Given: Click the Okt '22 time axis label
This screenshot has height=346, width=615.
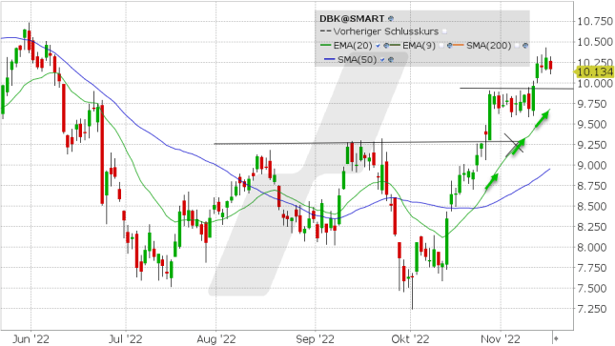Looking at the screenshot, I should coord(411,338).
